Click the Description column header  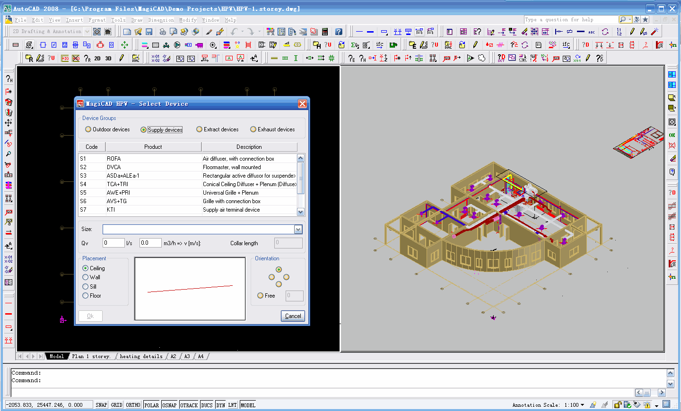pyautogui.click(x=249, y=147)
